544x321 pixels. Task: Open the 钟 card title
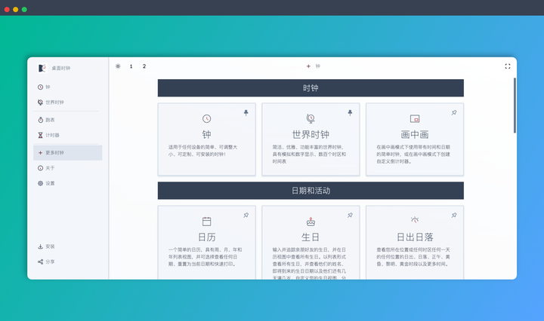pos(207,135)
